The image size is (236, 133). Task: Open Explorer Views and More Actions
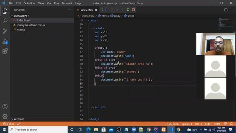tap(69, 10)
